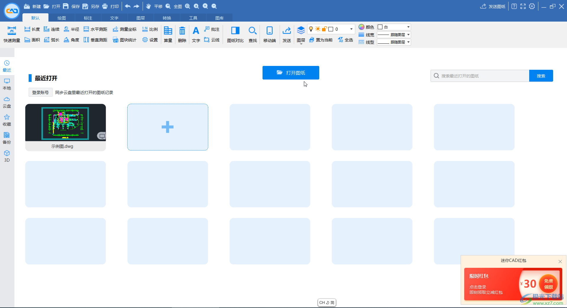Open the 收藏 favorites sidebar section
This screenshot has width=567, height=308.
(7, 120)
